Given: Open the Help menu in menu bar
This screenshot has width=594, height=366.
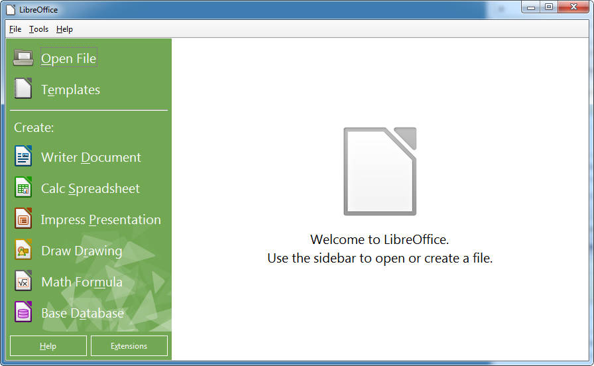Looking at the screenshot, I should point(64,29).
